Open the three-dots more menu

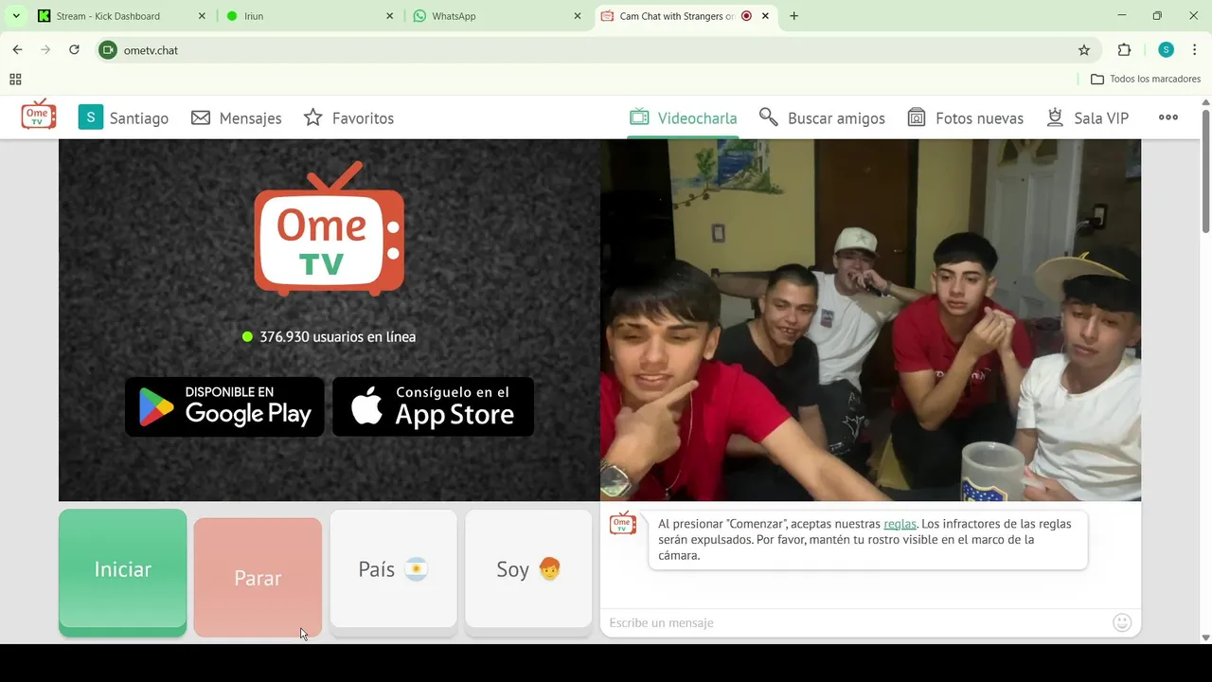[x=1168, y=117]
